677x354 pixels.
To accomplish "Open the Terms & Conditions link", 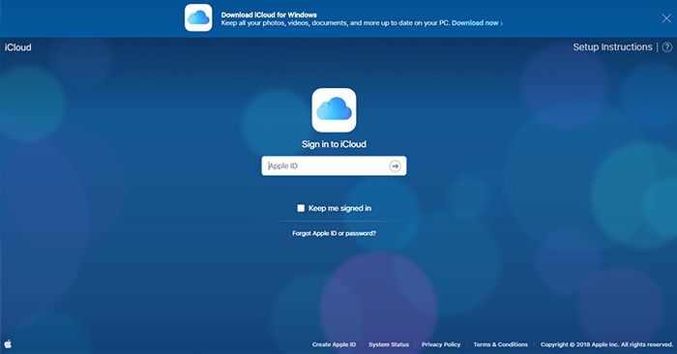I will 500,344.
